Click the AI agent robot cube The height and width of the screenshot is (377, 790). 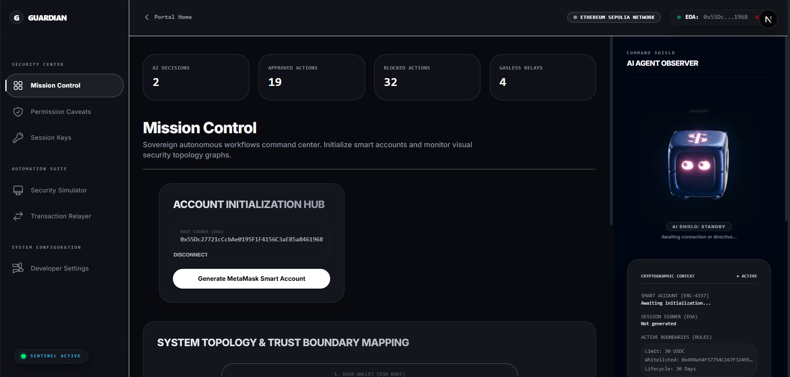click(698, 164)
